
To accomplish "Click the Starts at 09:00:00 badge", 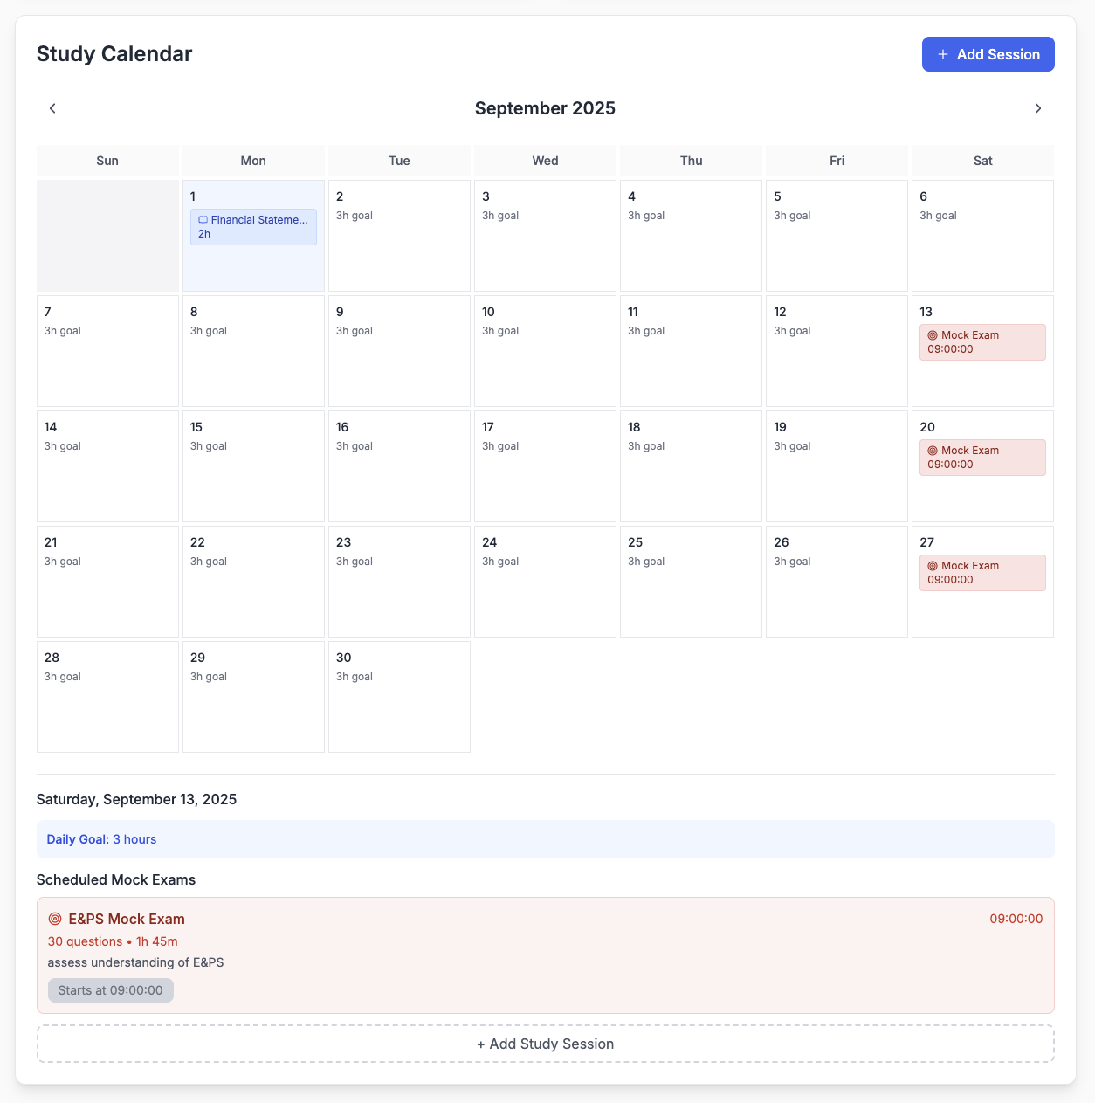I will (x=110, y=990).
